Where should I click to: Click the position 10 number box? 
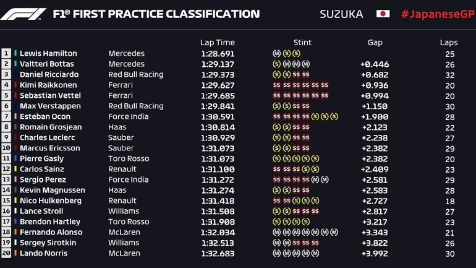pos(7,149)
